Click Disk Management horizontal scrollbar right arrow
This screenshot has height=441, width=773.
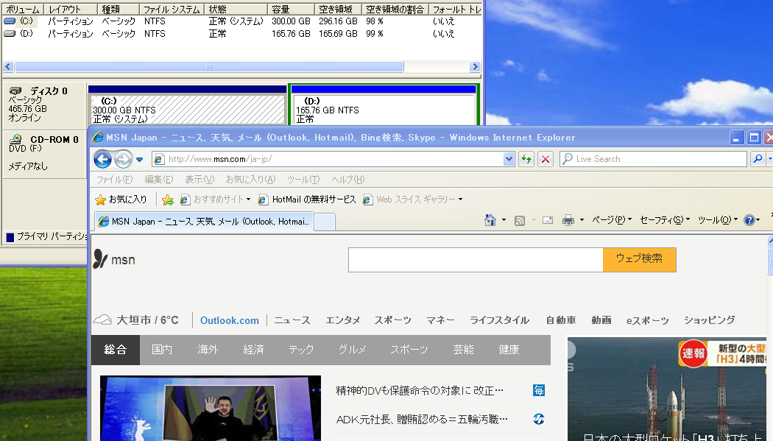[x=475, y=66]
